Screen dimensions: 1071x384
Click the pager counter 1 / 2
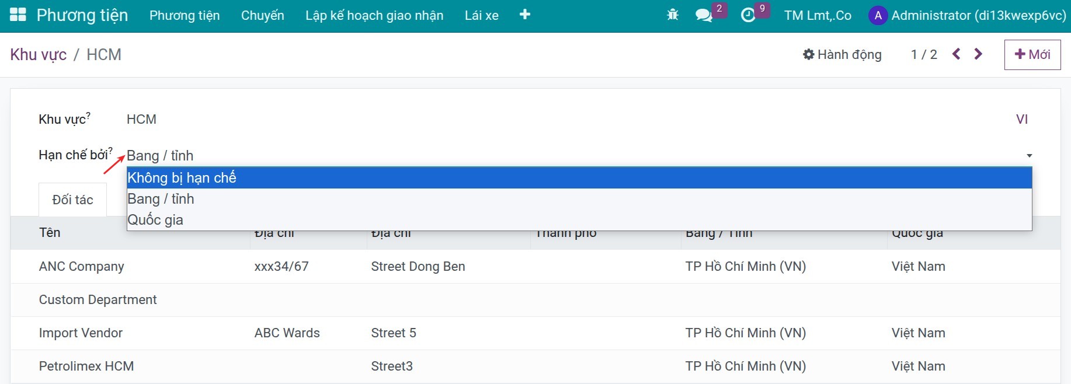pyautogui.click(x=924, y=55)
